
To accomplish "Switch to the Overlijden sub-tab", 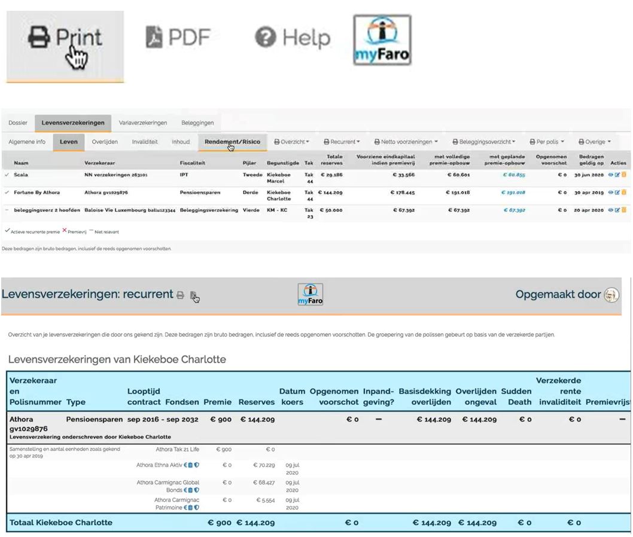I will (105, 142).
